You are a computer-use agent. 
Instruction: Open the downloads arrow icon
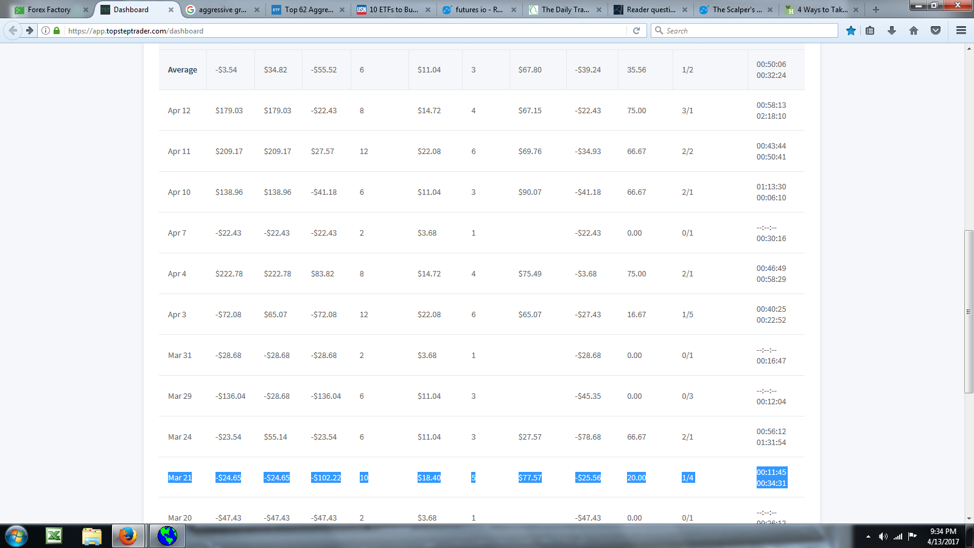click(x=892, y=30)
